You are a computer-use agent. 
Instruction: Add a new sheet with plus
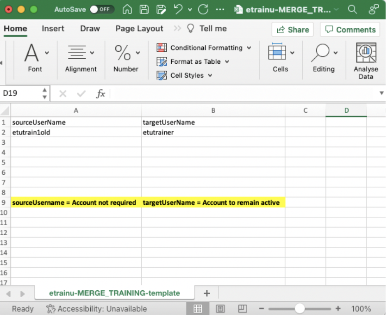[x=207, y=294]
